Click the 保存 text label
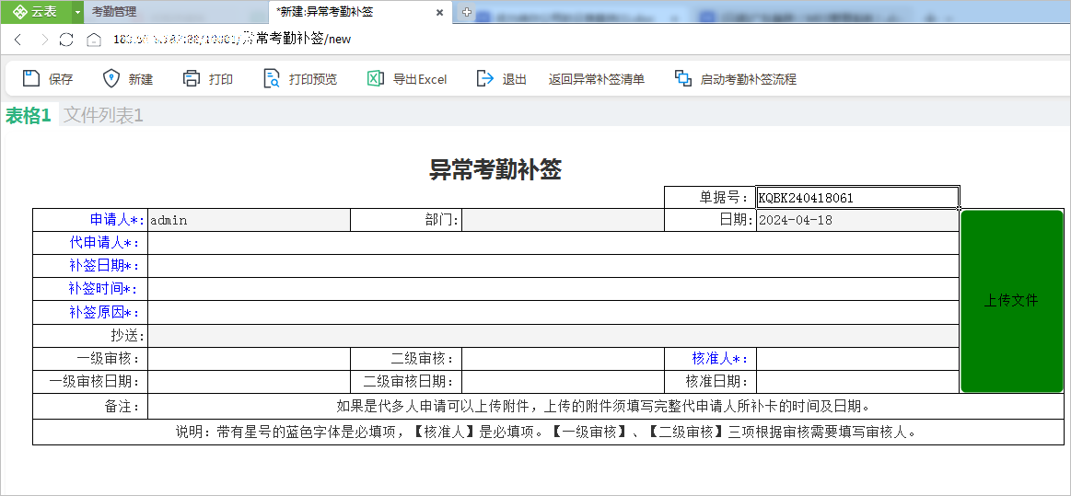Viewport: 1071px width, 496px height. pyautogui.click(x=61, y=79)
